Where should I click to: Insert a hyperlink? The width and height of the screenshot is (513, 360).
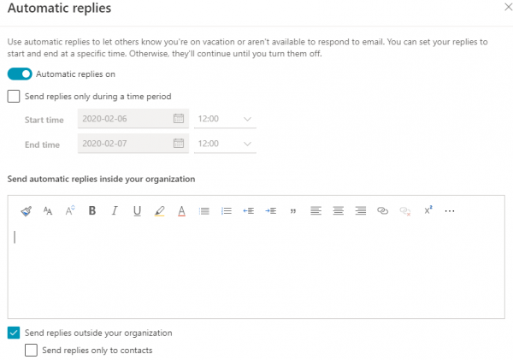click(x=383, y=210)
